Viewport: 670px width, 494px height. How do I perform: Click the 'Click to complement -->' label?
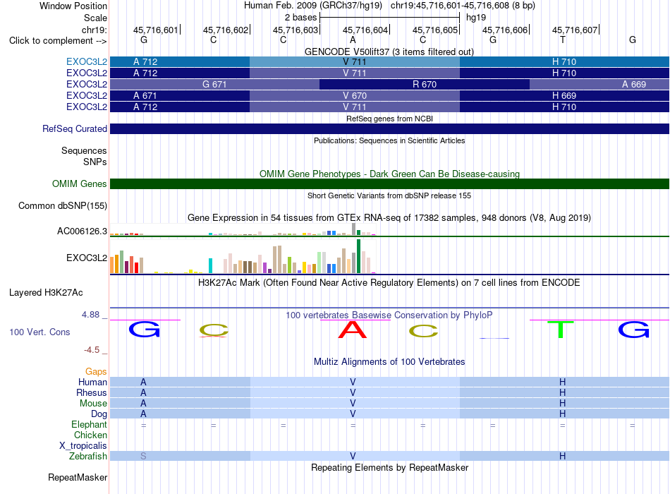coord(58,41)
